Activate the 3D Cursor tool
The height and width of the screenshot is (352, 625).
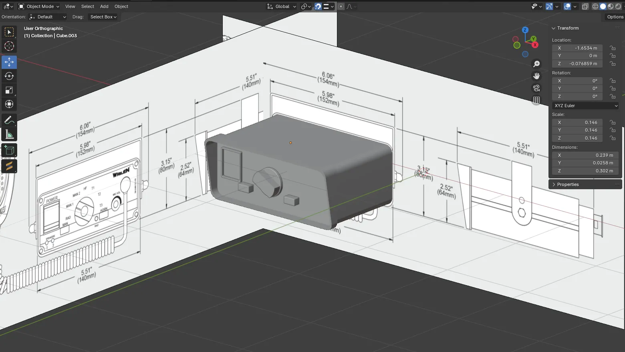point(9,46)
